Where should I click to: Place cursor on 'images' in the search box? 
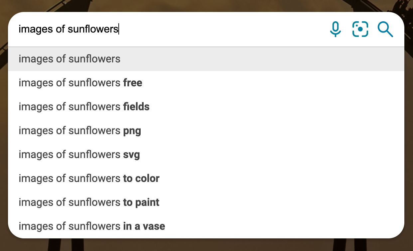coord(33,29)
